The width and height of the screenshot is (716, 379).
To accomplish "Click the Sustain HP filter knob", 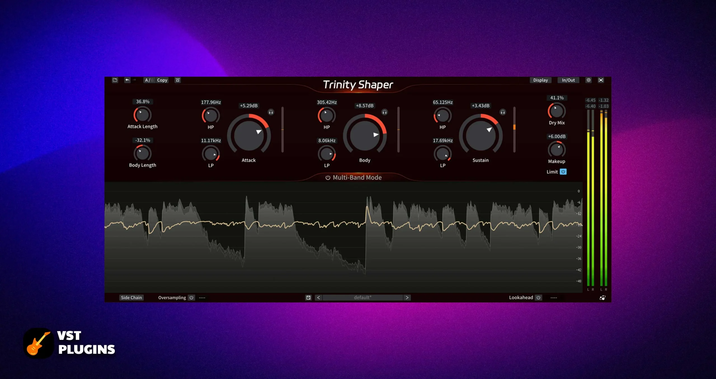I will pyautogui.click(x=442, y=116).
